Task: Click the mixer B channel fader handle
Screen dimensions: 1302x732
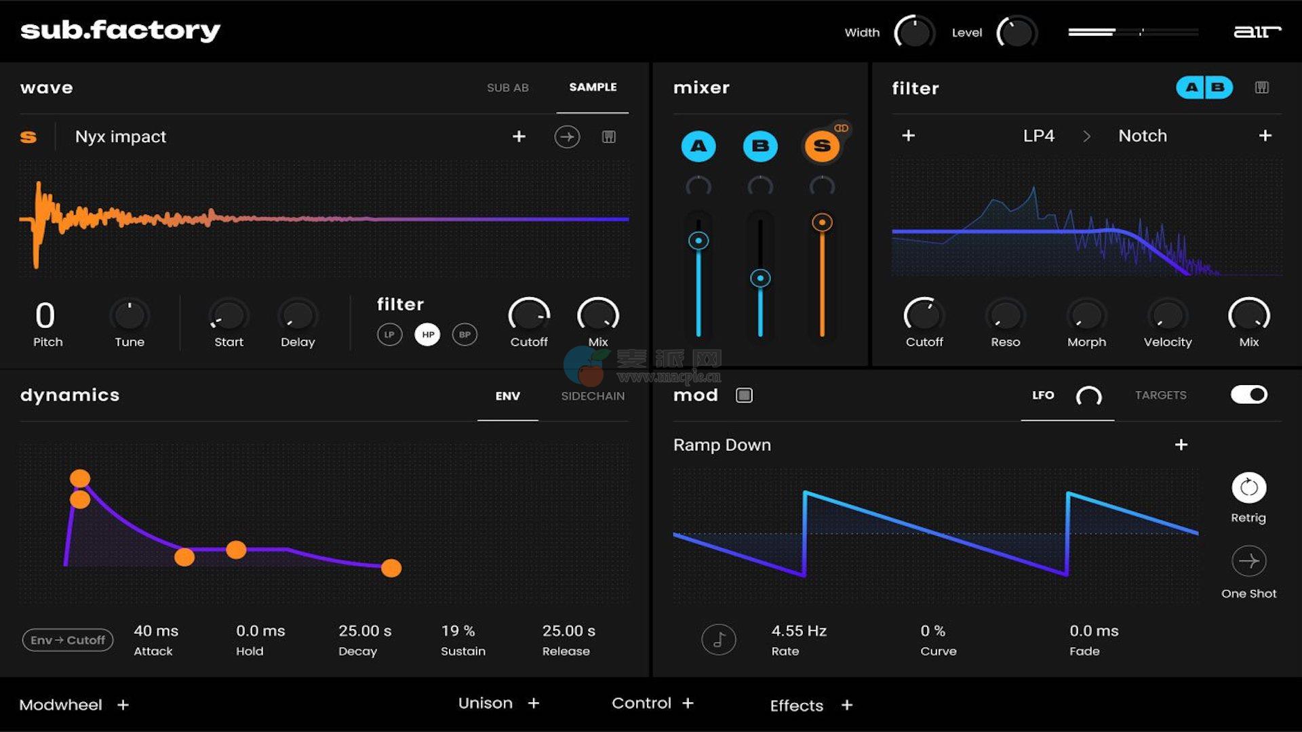Action: (760, 279)
